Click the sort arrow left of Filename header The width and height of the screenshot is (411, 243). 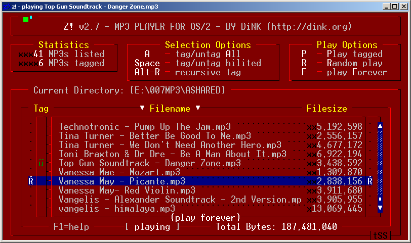pyautogui.click(x=142, y=108)
